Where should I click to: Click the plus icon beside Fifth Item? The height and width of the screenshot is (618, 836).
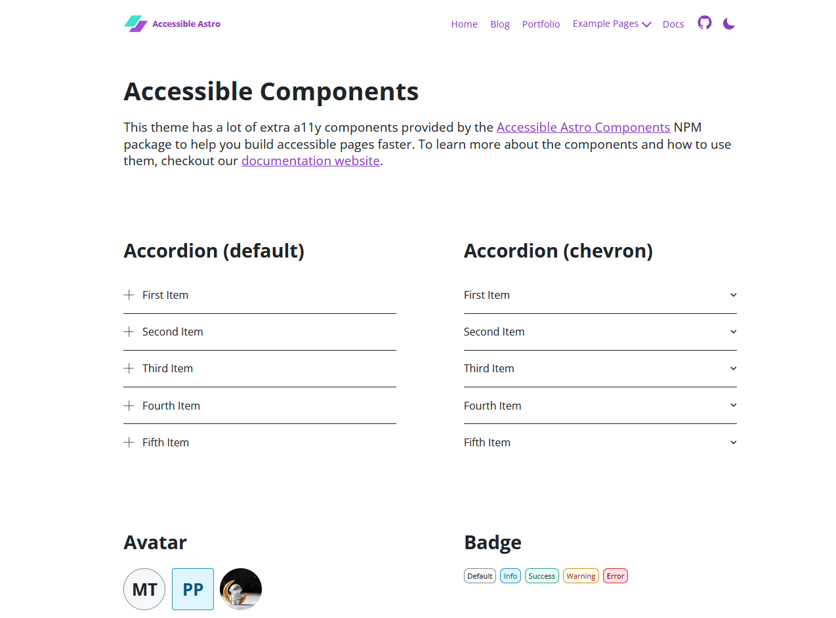(128, 442)
